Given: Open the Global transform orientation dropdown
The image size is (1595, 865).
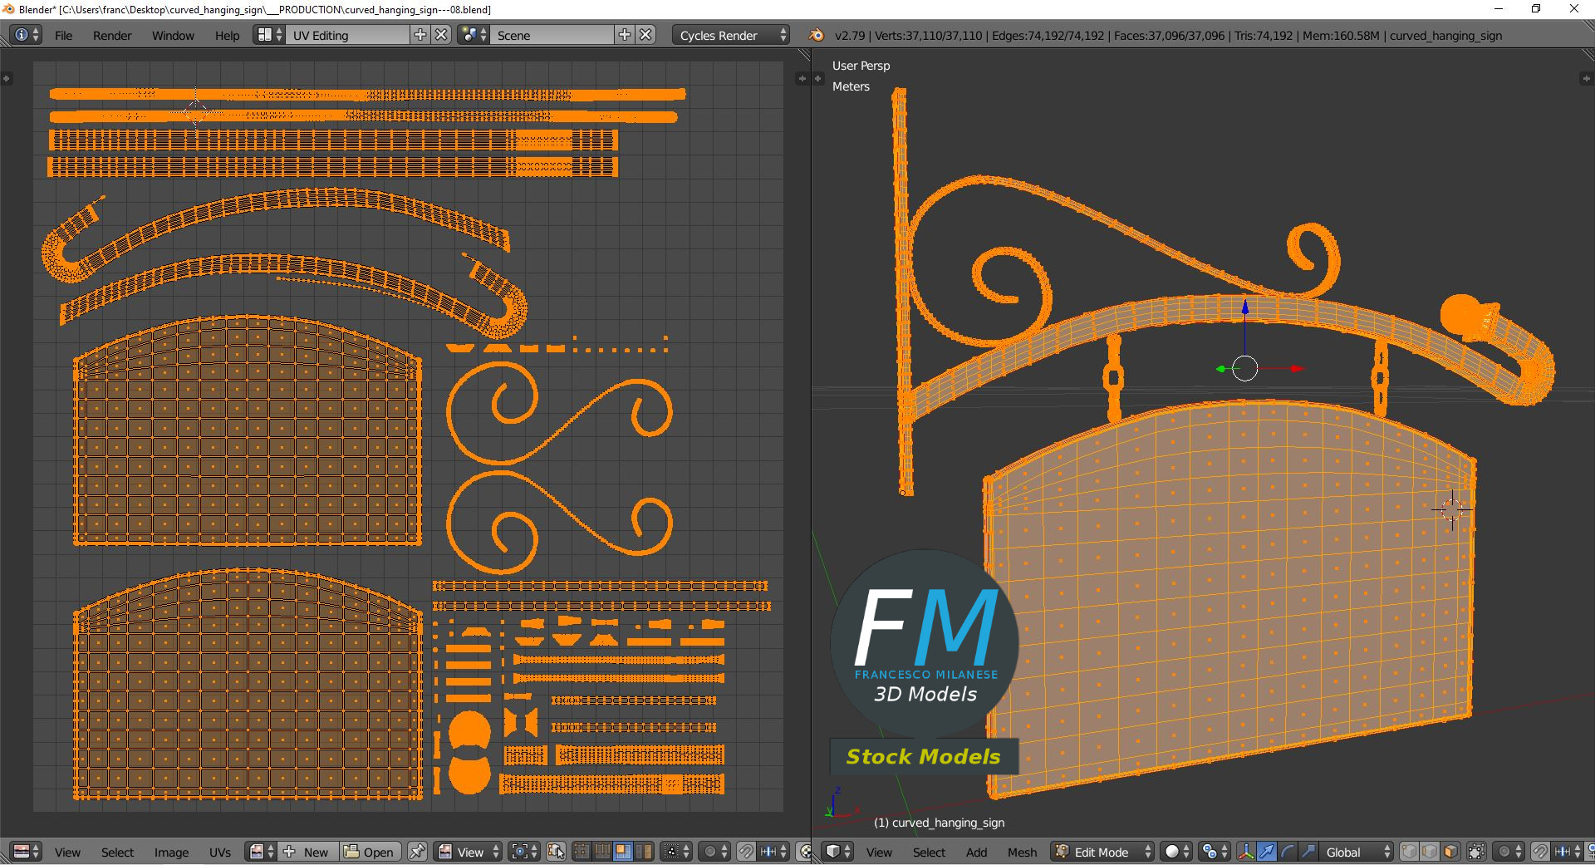Looking at the screenshot, I should click(1357, 852).
